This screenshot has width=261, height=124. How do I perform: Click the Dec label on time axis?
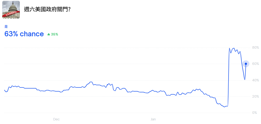pos(56,119)
